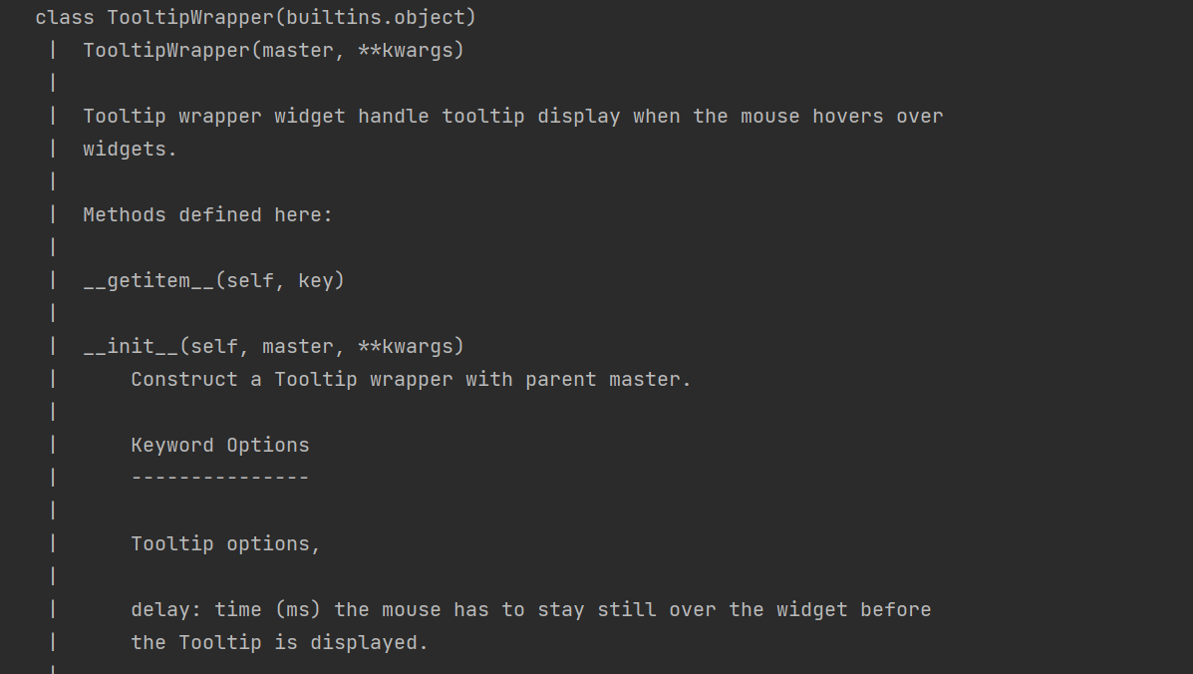Click the word 'hovers' in the description
The width and height of the screenshot is (1193, 674).
pyautogui.click(x=847, y=117)
